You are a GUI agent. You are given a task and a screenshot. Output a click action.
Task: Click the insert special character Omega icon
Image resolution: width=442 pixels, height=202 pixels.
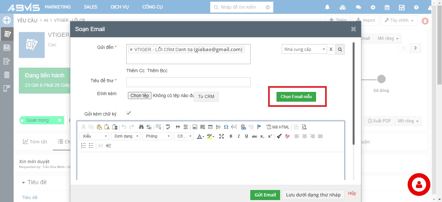pos(226,127)
